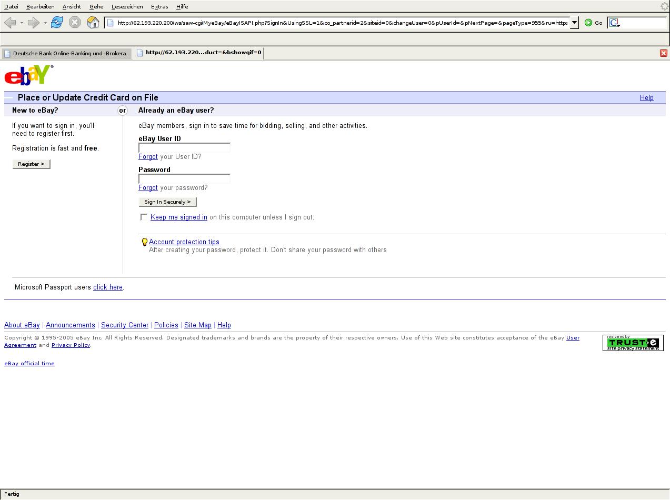Reload the page with the refresh icon
This screenshot has width=670, height=500.
click(57, 22)
